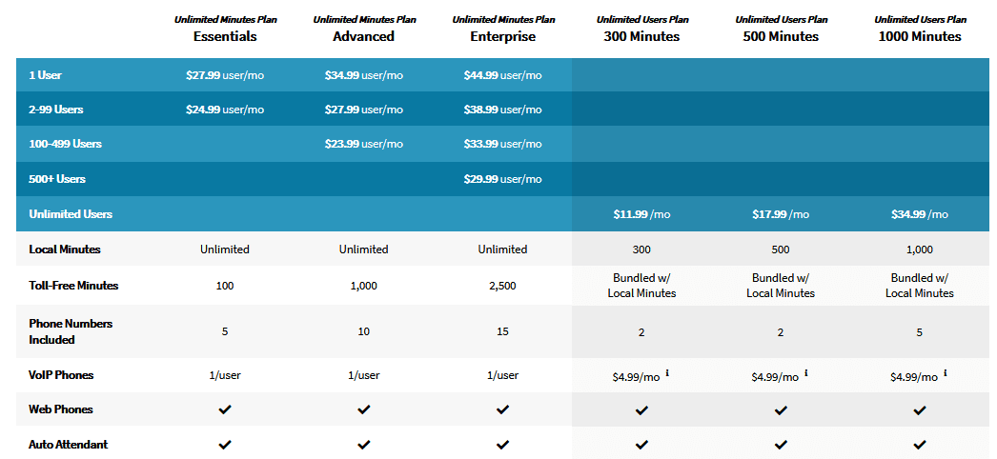Select the 1000 Minutes plan header
Screen dimensions: 997x459
click(920, 30)
